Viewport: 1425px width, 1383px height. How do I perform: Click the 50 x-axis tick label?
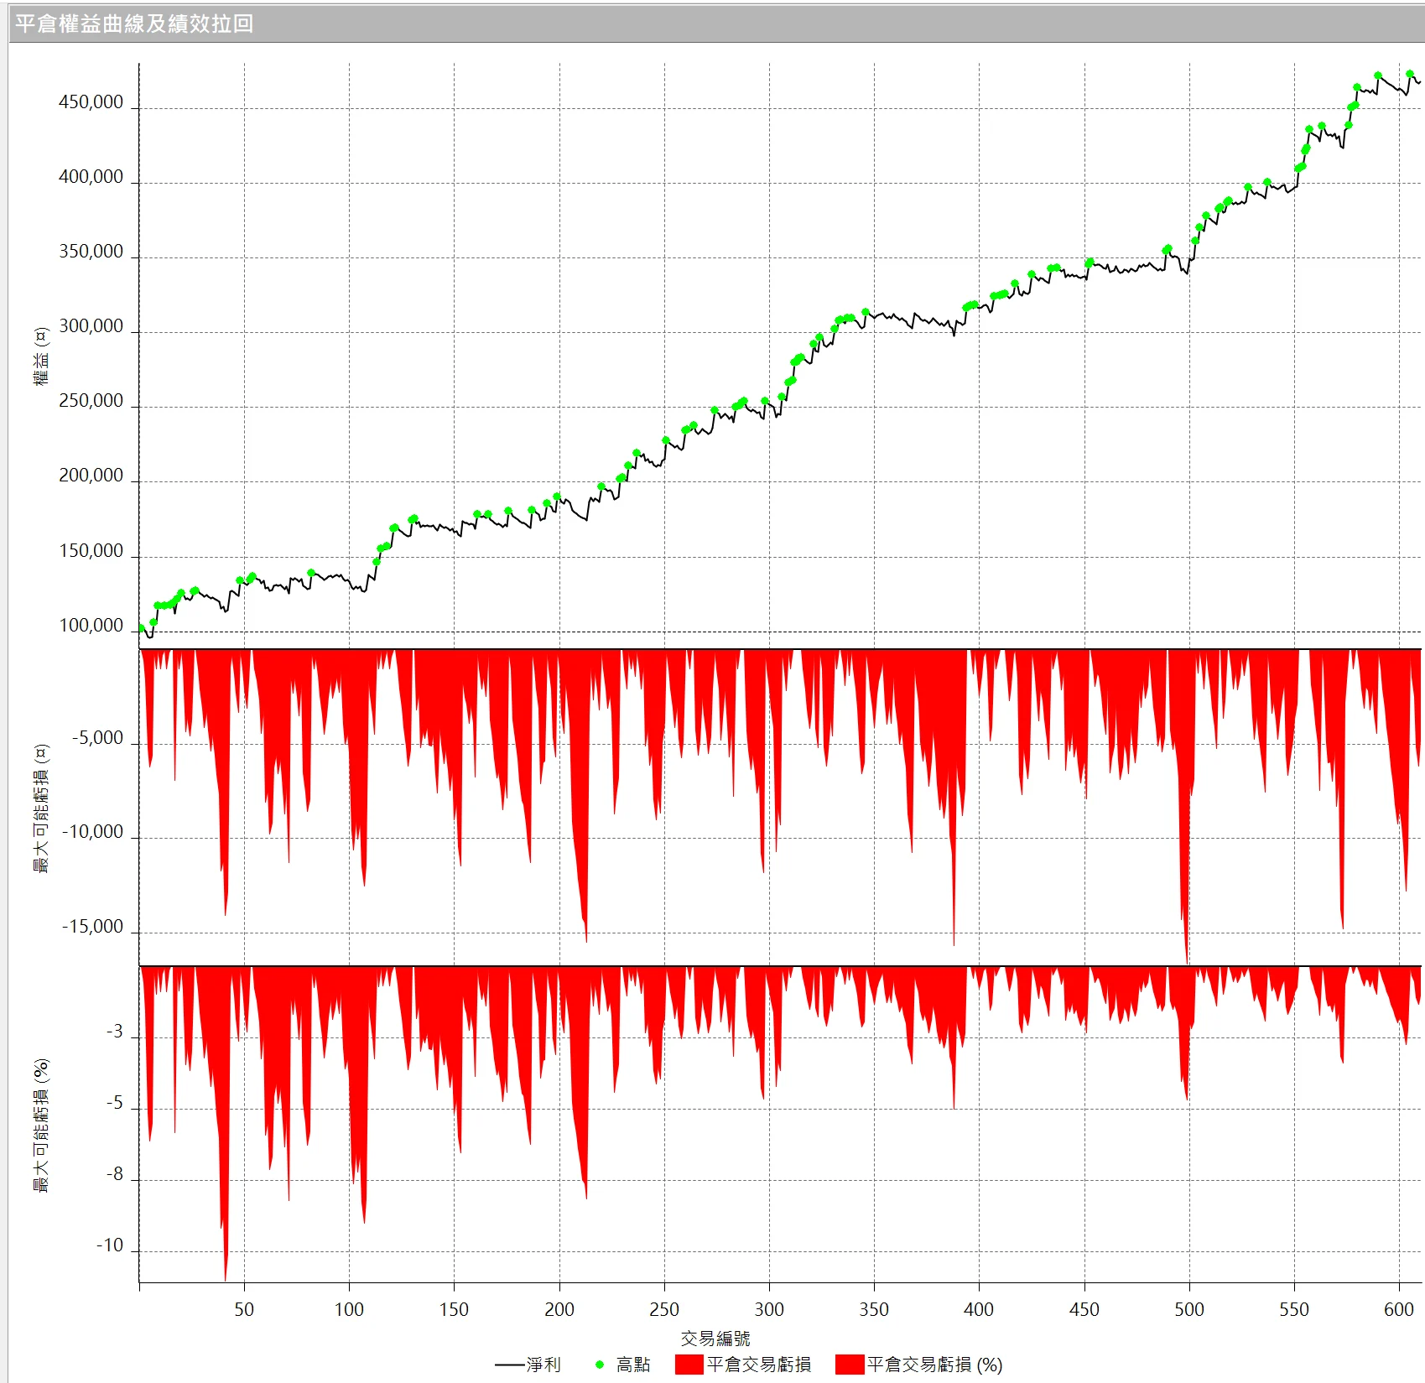pyautogui.click(x=244, y=1309)
